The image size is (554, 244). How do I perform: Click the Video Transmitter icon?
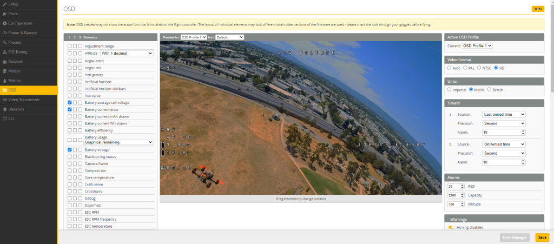[x=5, y=100]
